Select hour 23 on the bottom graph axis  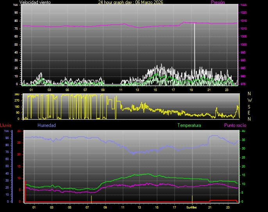[228, 207]
